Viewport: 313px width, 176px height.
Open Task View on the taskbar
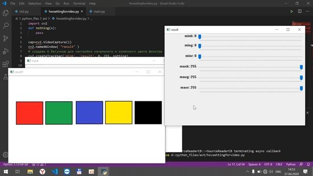(x=18, y=172)
